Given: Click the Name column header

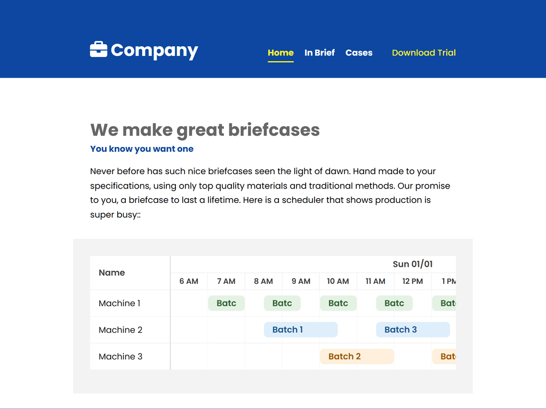Looking at the screenshot, I should (x=112, y=273).
